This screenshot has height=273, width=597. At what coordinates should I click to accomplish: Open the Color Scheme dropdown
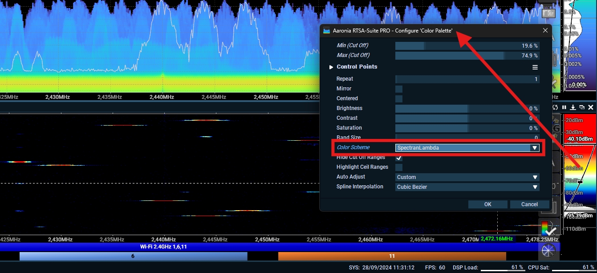467,148
